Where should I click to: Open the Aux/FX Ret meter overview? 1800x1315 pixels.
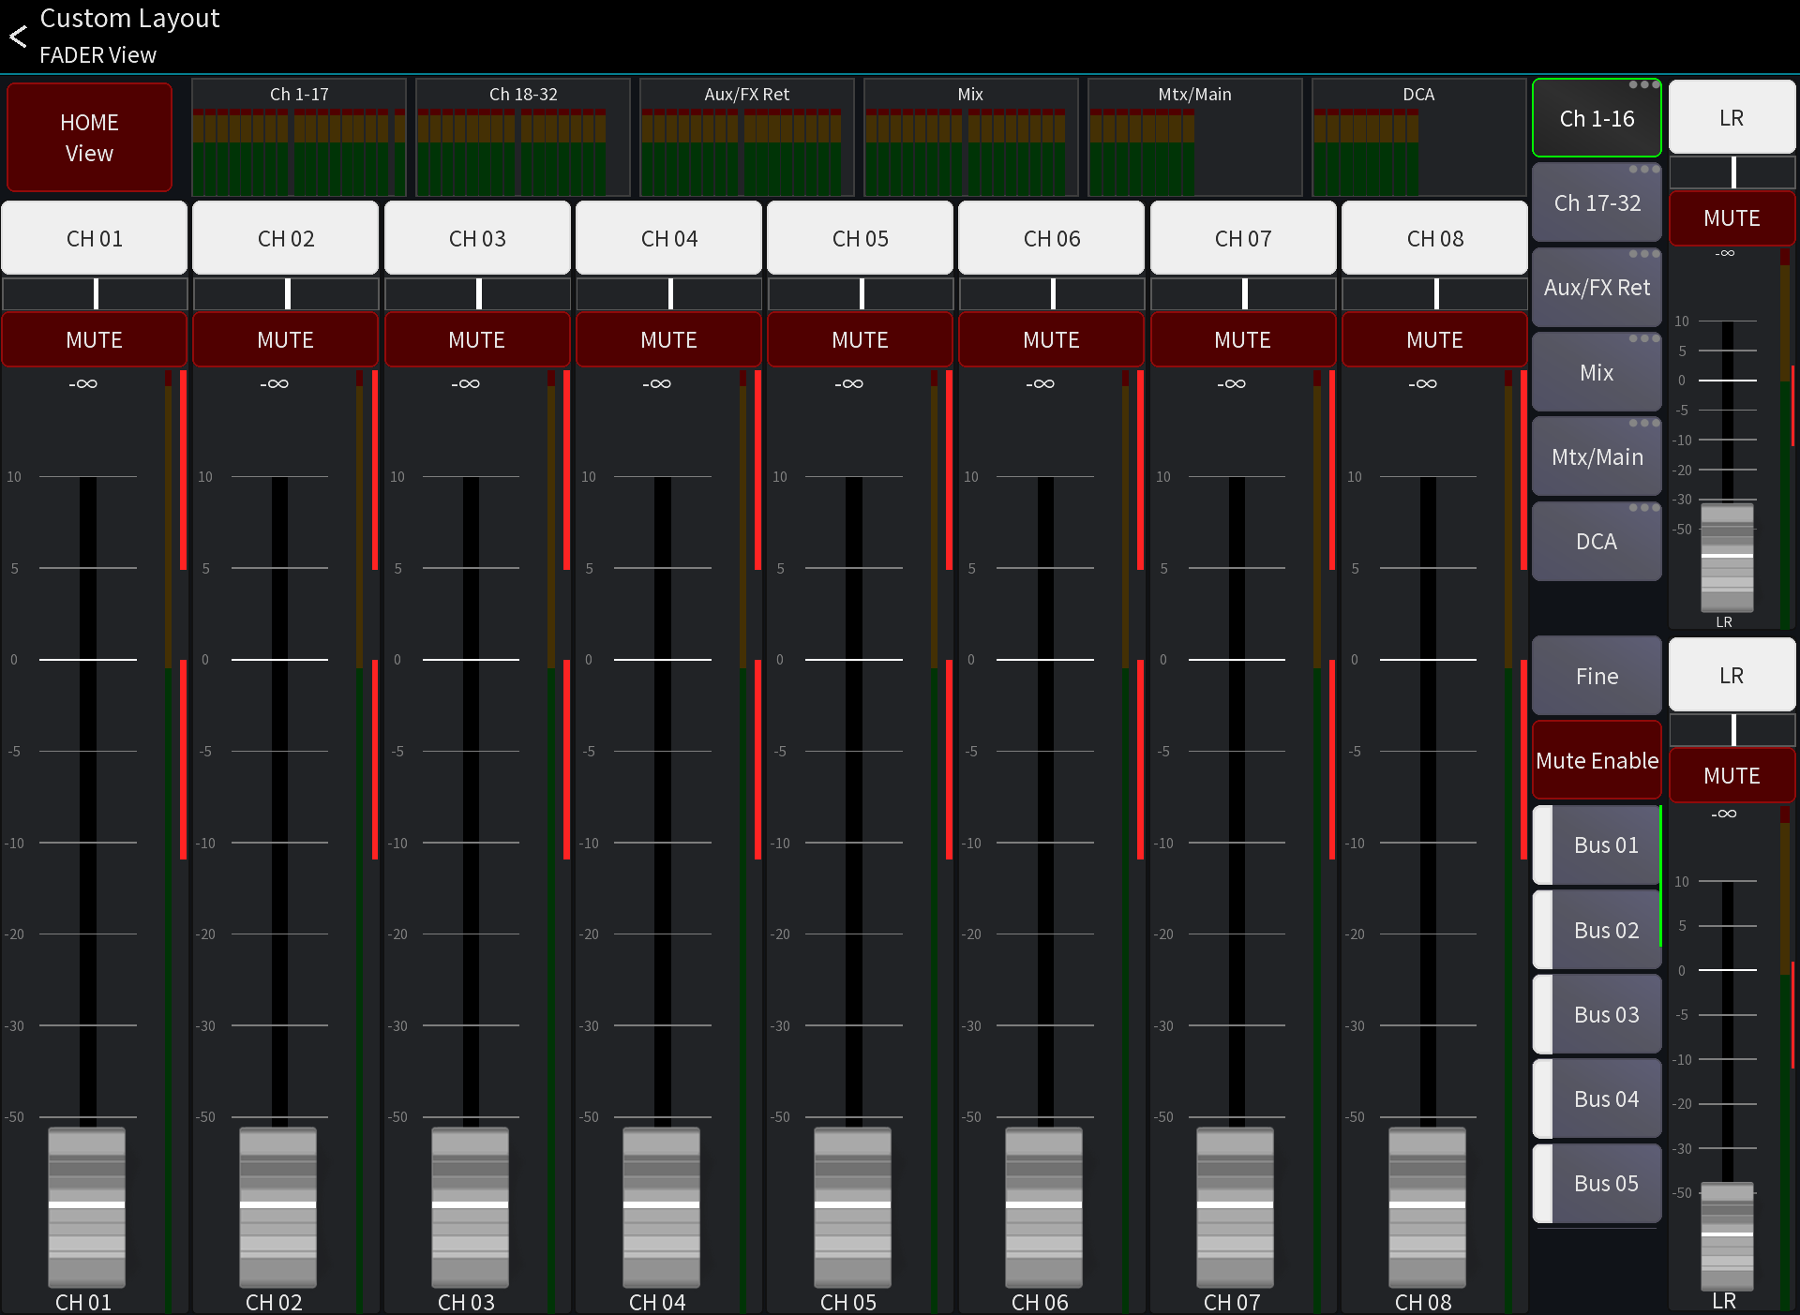pyautogui.click(x=747, y=138)
